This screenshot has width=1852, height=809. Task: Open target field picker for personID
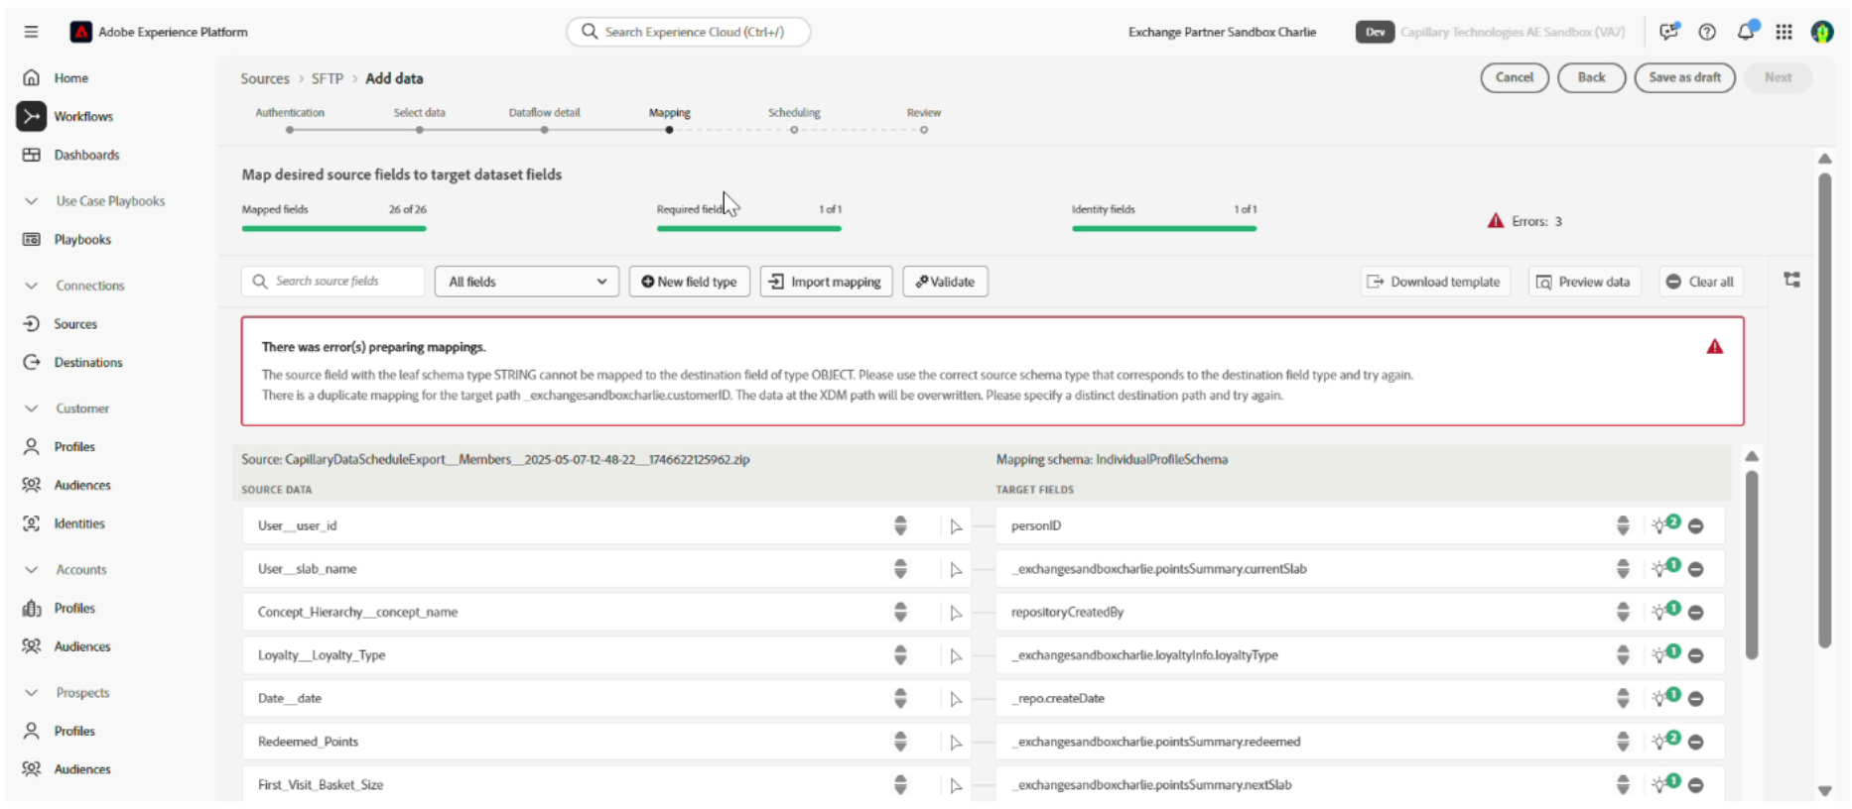pyautogui.click(x=1623, y=525)
